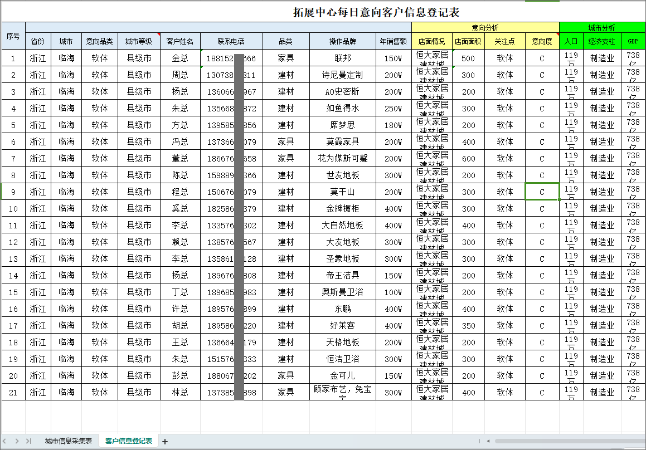Switch to the 城市信息采集表 sheet tab
646x450 pixels.
[x=69, y=441]
